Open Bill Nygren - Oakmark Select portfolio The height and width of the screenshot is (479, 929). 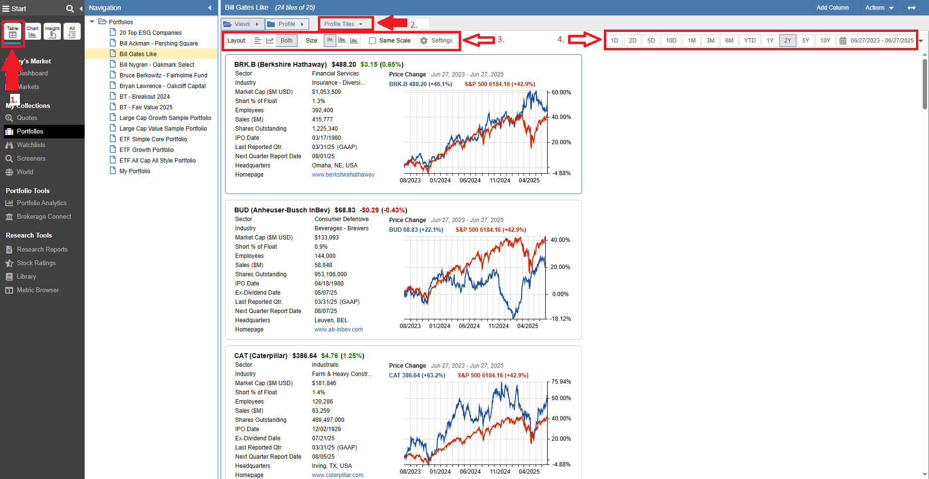157,65
